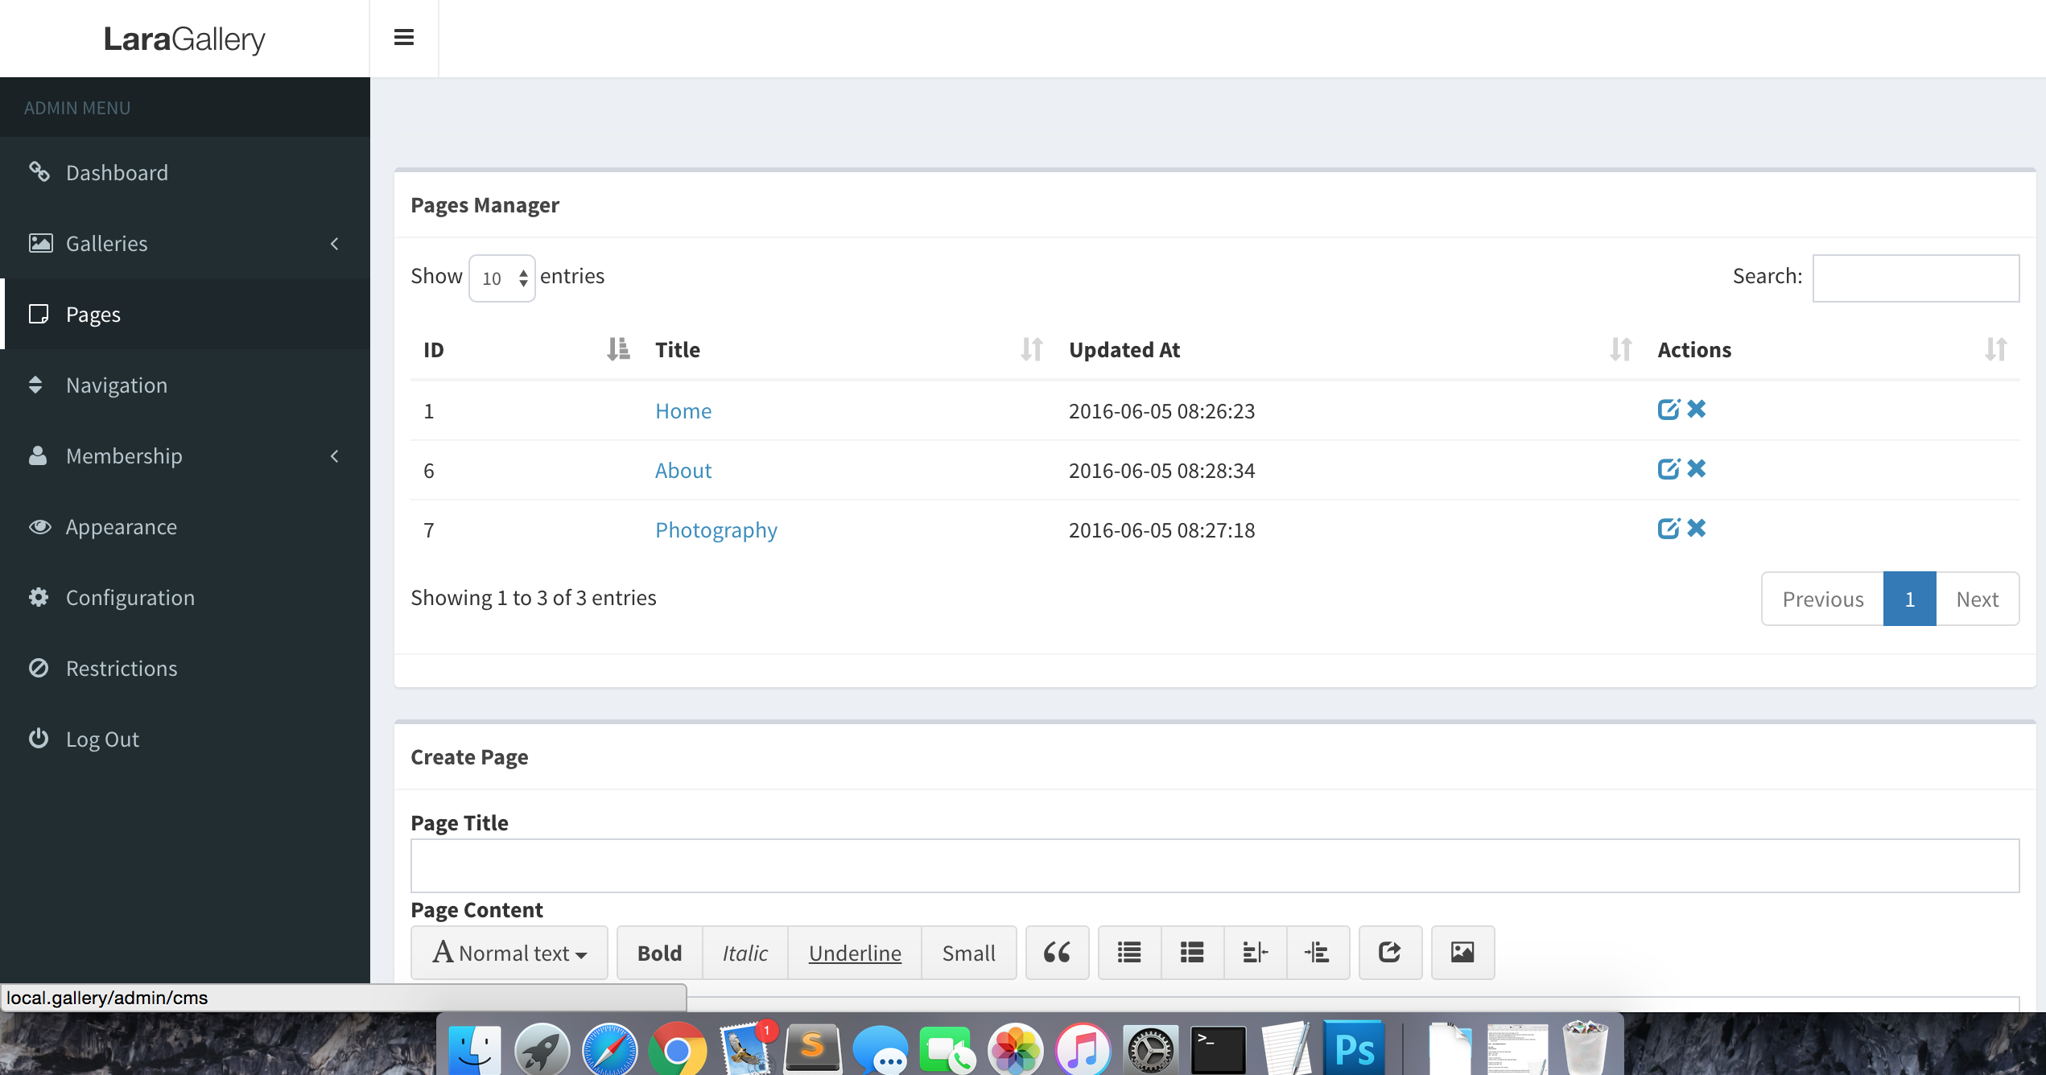Open Navigation in the admin menu
Screen dimensions: 2046x1075
[185, 385]
